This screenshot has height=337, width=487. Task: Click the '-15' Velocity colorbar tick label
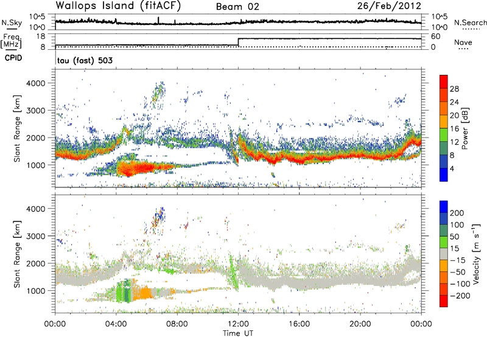pyautogui.click(x=458, y=260)
